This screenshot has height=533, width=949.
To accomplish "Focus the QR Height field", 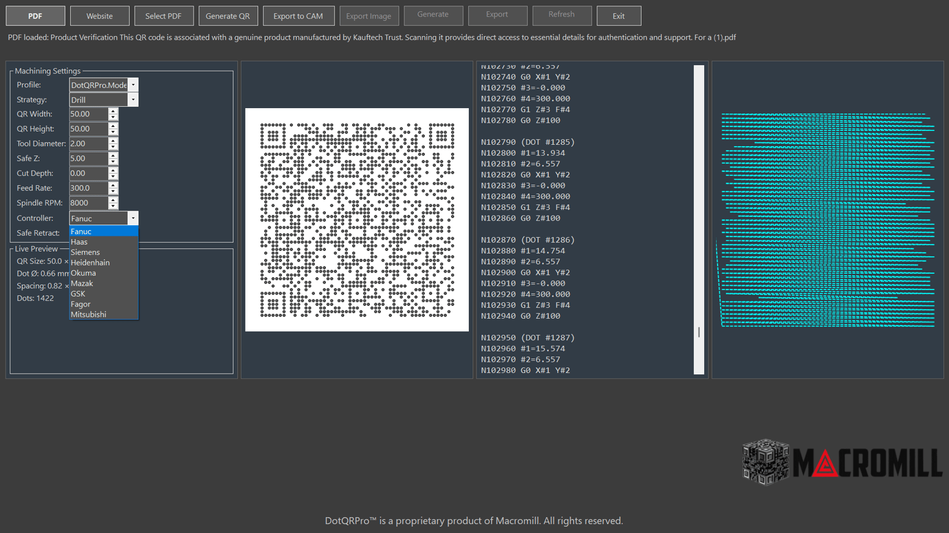I will click(89, 129).
